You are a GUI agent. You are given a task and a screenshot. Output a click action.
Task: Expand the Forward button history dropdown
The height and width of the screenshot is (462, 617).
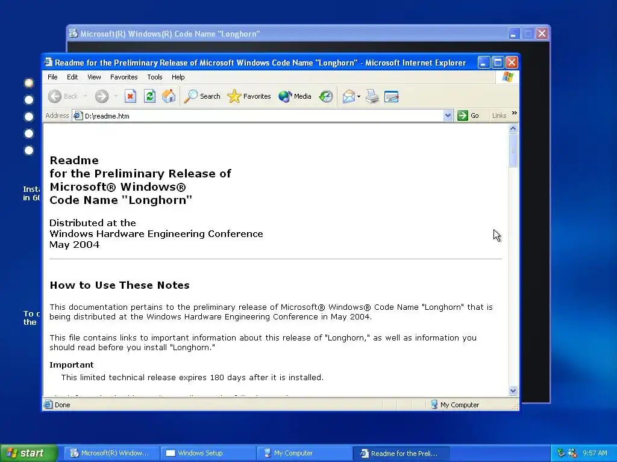click(116, 96)
